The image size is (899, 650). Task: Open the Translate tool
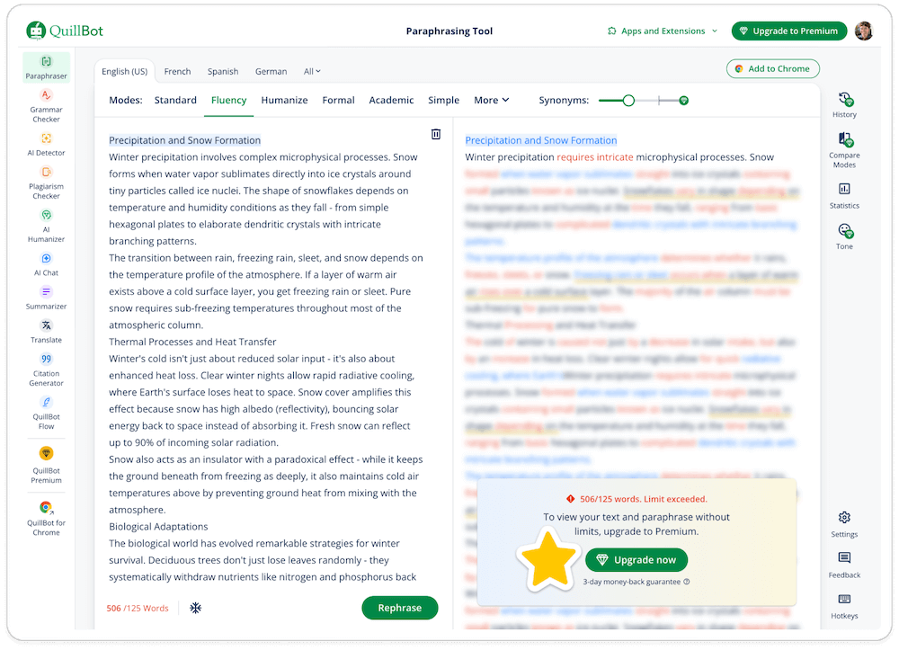(47, 332)
